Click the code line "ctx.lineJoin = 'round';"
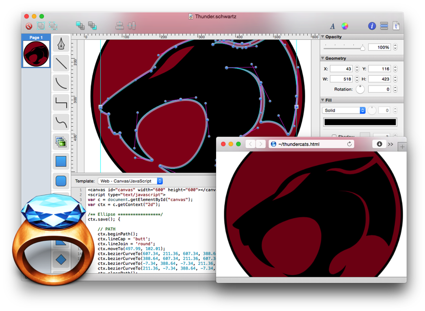 (126, 244)
